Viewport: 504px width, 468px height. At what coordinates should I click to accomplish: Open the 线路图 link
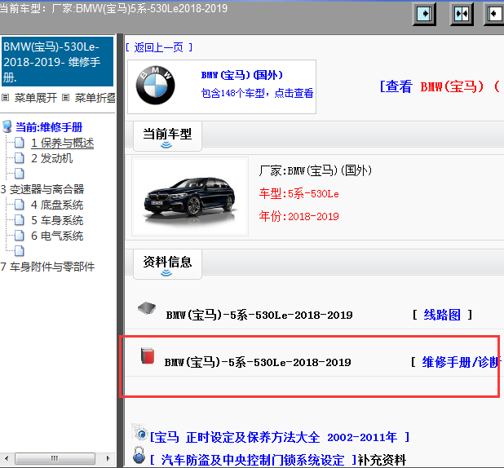(x=442, y=315)
